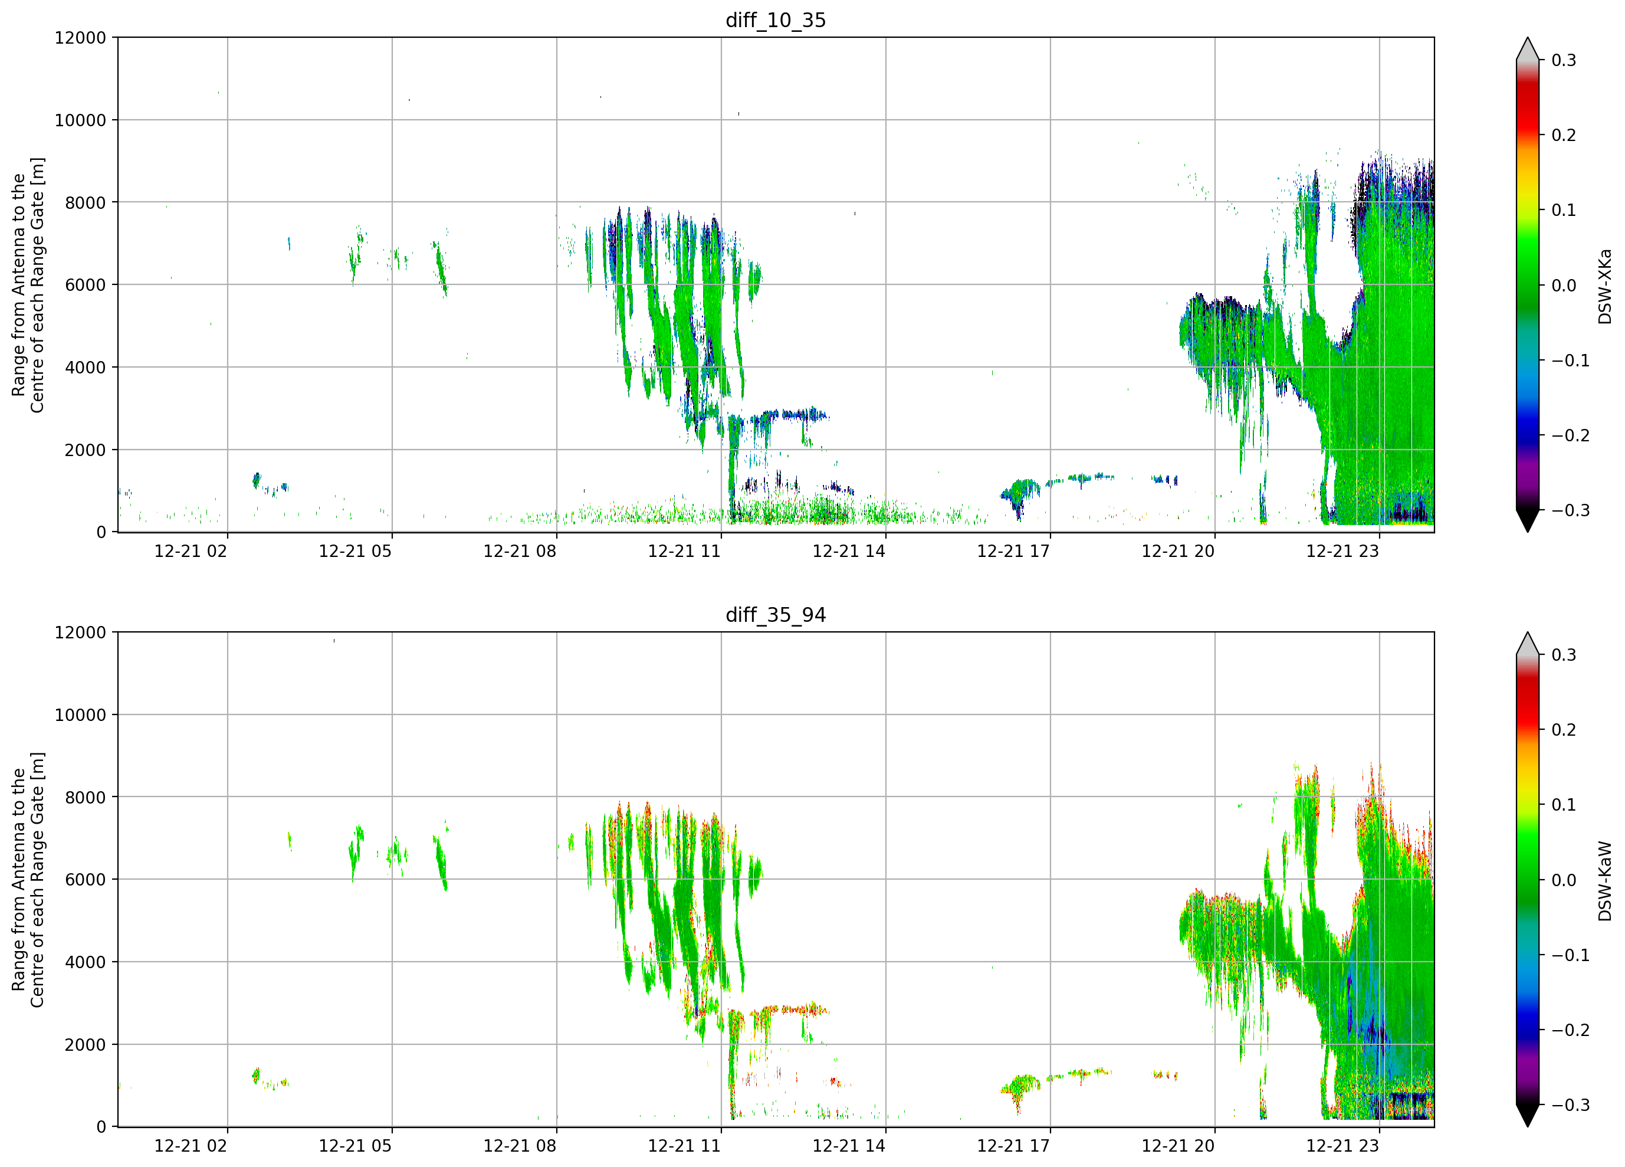
Task: Click the "0.3" tick on the DSW-XKa colorbar
Action: click(1564, 60)
